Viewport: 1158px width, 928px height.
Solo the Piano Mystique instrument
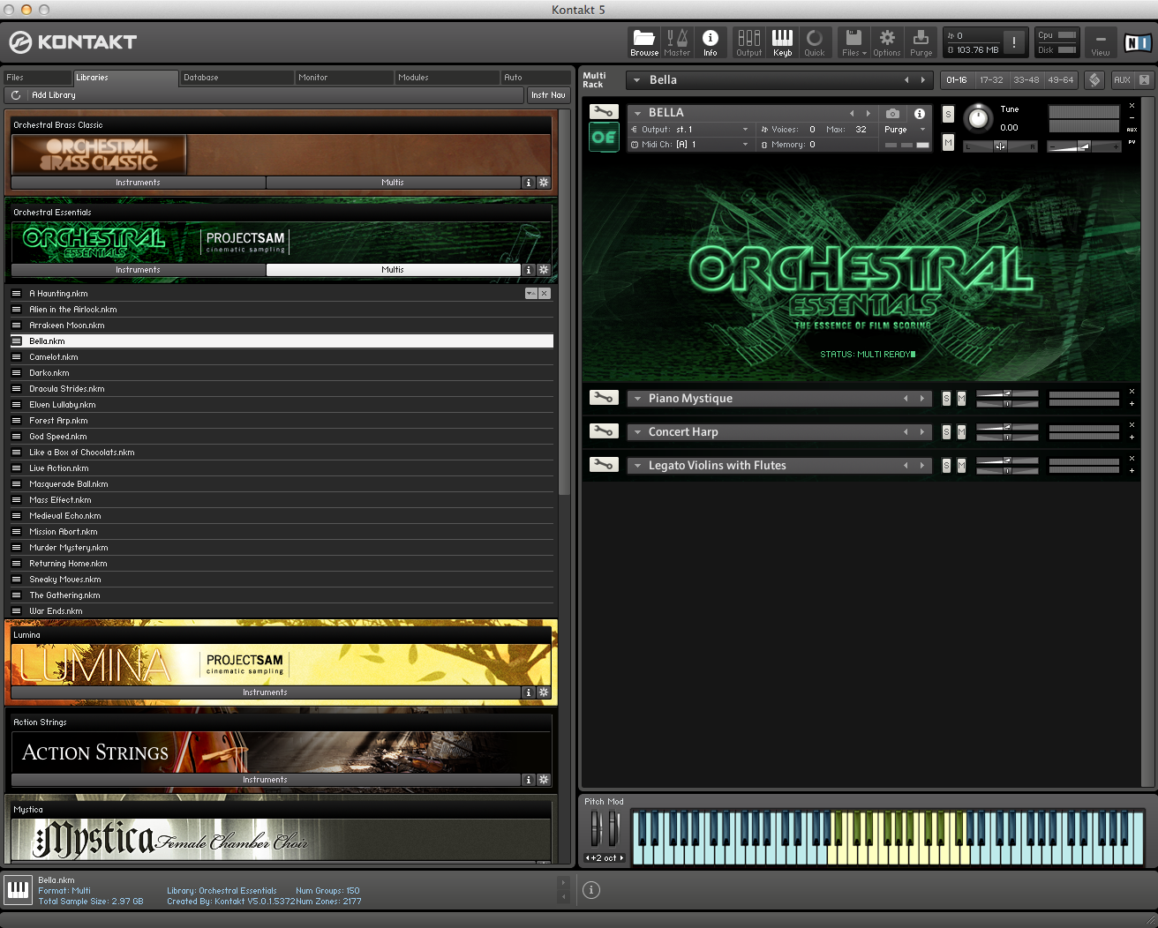pos(946,399)
